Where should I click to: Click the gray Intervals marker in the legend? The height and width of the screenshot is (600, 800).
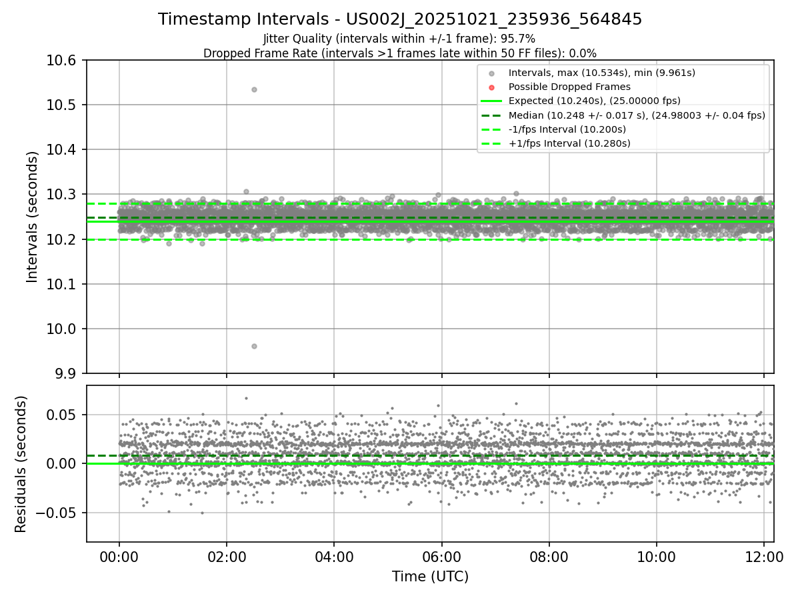[x=491, y=73]
